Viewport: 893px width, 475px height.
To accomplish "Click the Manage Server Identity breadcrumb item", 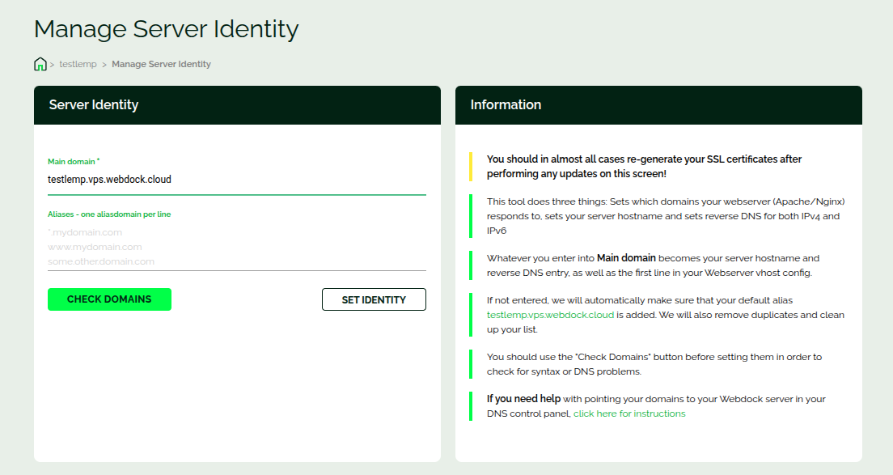I will [x=161, y=64].
